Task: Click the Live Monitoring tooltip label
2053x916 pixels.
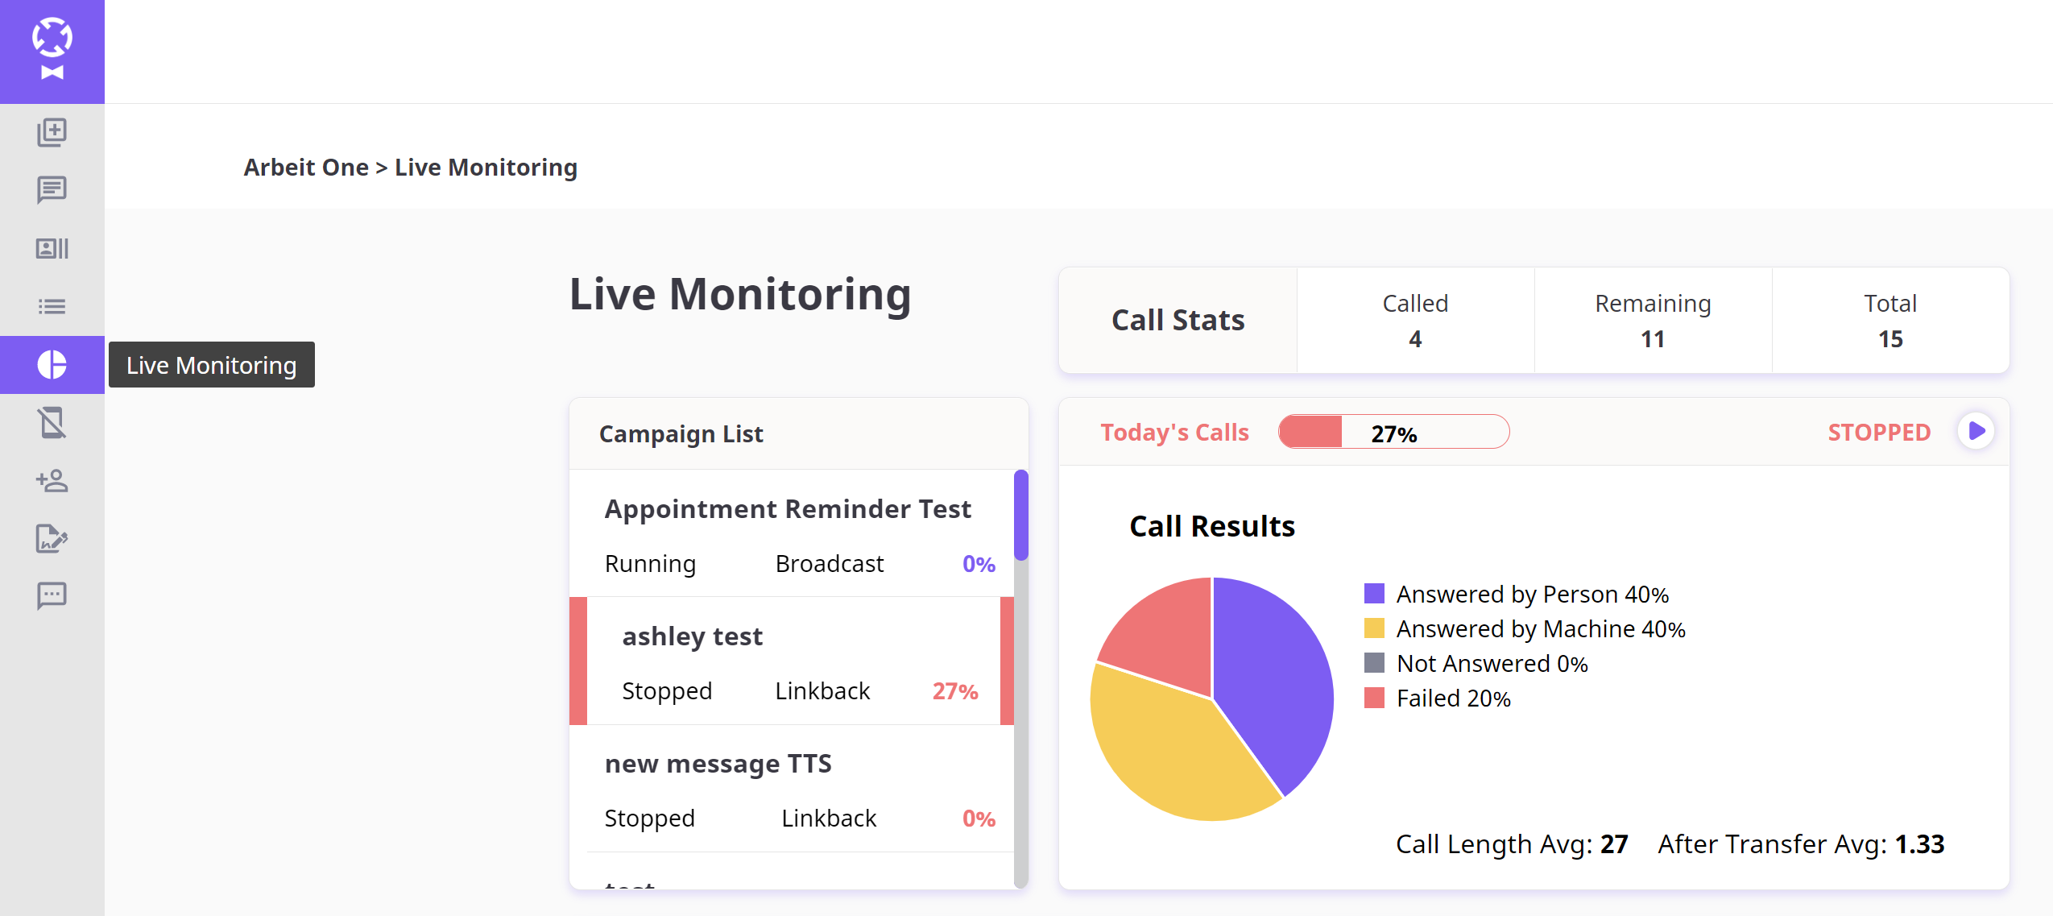Action: (212, 365)
